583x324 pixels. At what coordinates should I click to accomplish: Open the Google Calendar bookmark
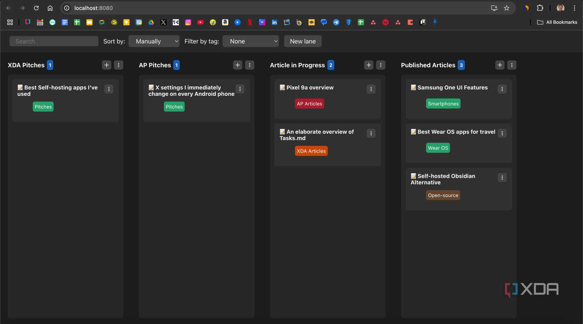pos(139,23)
